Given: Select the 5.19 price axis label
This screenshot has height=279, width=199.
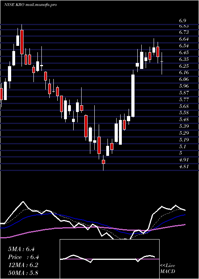Looking at the screenshot, I should (184, 139).
